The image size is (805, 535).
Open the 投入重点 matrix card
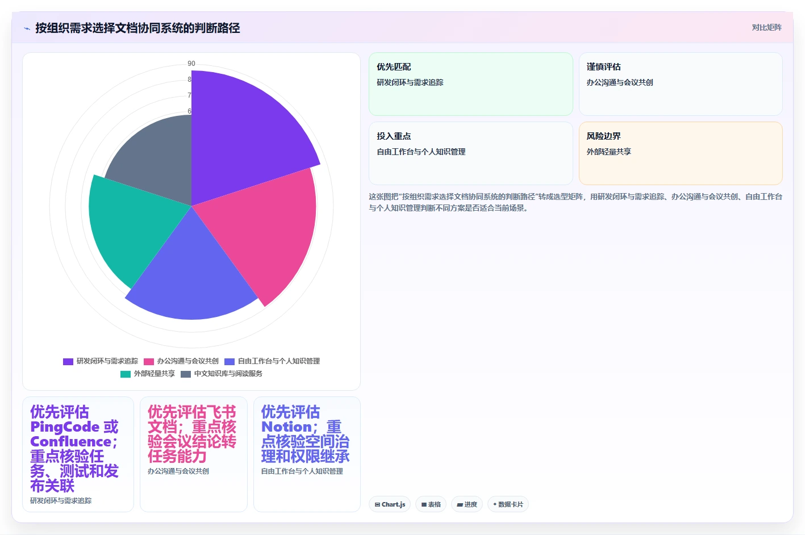[x=470, y=153]
